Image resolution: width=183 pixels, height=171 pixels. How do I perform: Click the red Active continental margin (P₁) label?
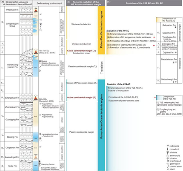point(82,97)
